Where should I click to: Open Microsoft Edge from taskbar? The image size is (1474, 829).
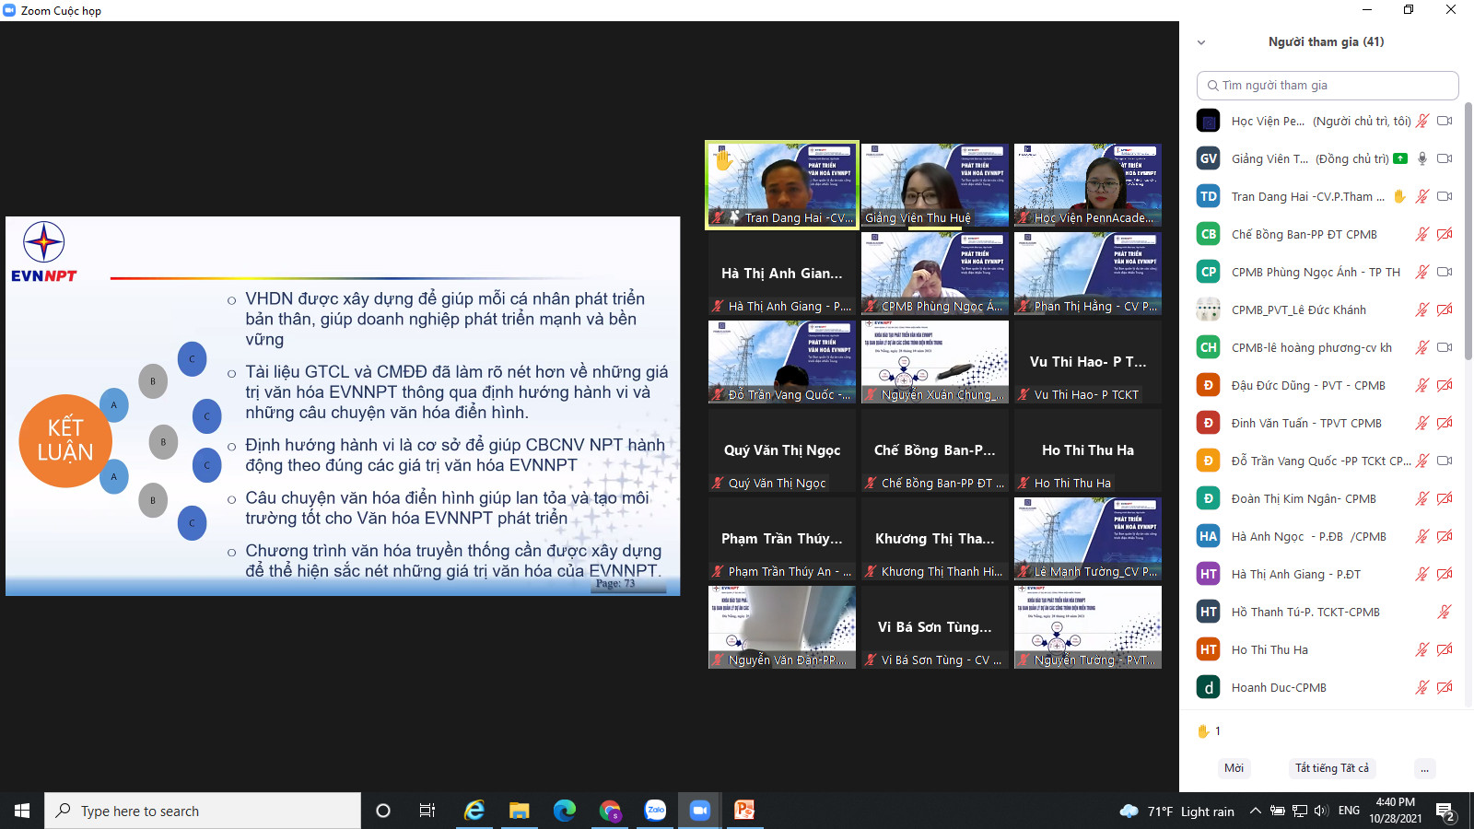tap(564, 811)
